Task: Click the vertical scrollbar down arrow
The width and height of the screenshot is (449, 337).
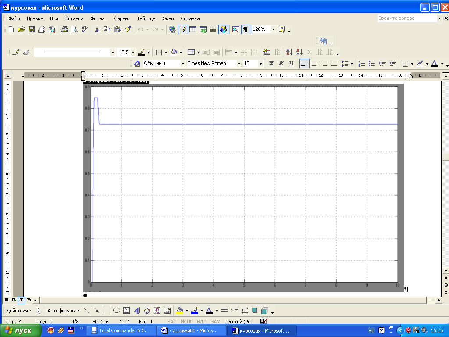Action: pos(446,270)
